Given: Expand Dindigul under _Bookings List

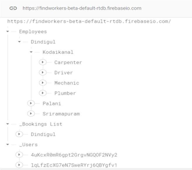Looking at the screenshot, I should pos(19,134).
